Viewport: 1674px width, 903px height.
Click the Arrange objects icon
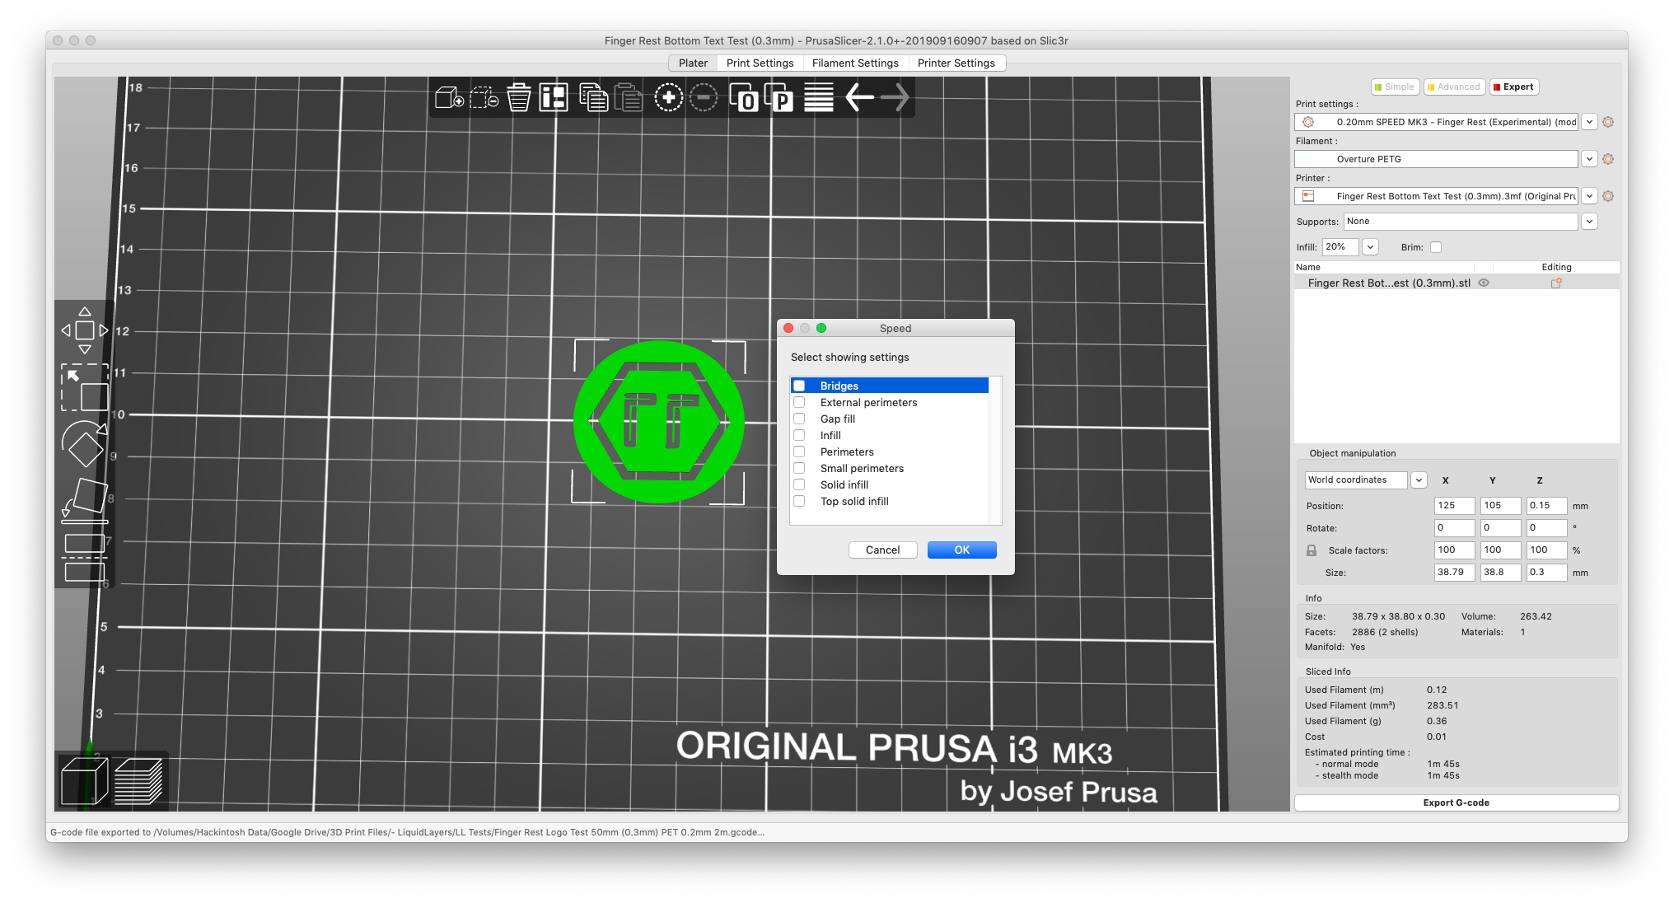[x=553, y=98]
